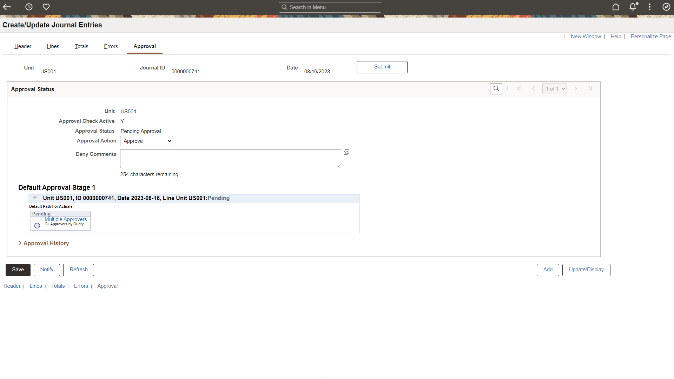Click the back arrow in the top banner

tap(7, 7)
